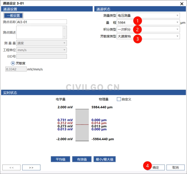
Task: Show 最小/最大值 values
Action: coord(104,159)
